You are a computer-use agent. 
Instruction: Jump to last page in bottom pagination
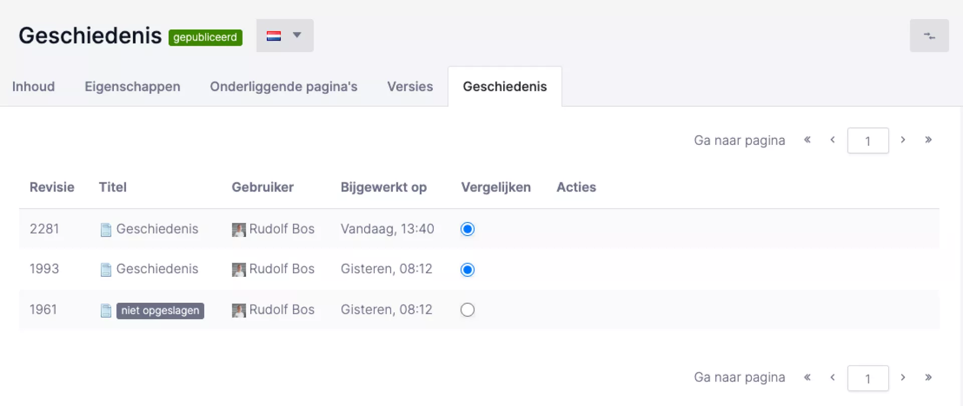(928, 377)
